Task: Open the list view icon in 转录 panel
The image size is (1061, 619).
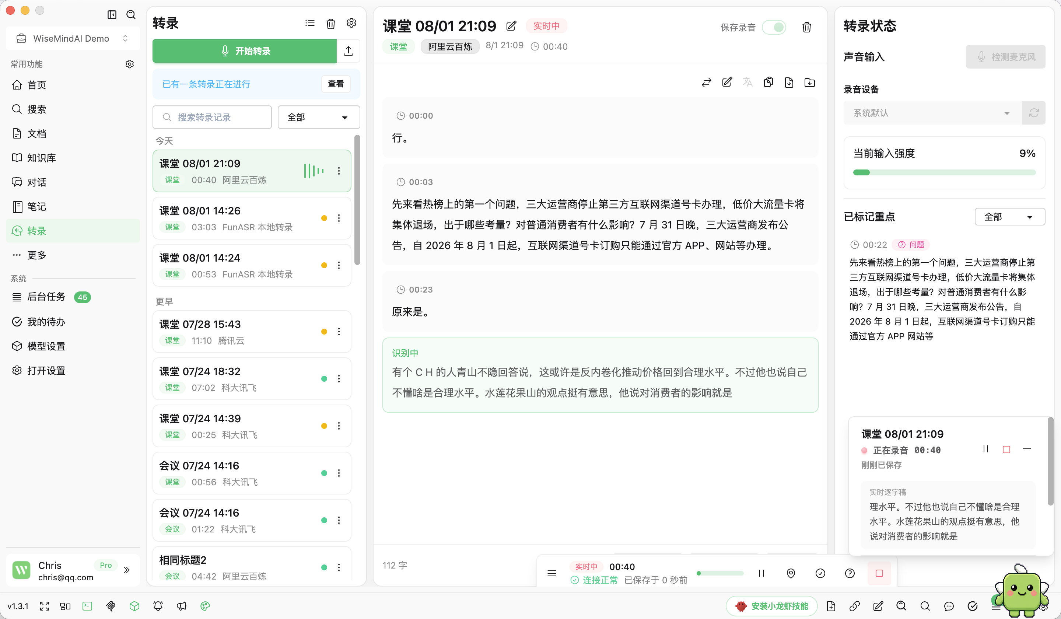Action: click(310, 23)
